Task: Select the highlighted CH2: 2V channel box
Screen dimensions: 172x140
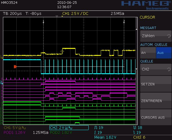Action: [x=69, y=128]
